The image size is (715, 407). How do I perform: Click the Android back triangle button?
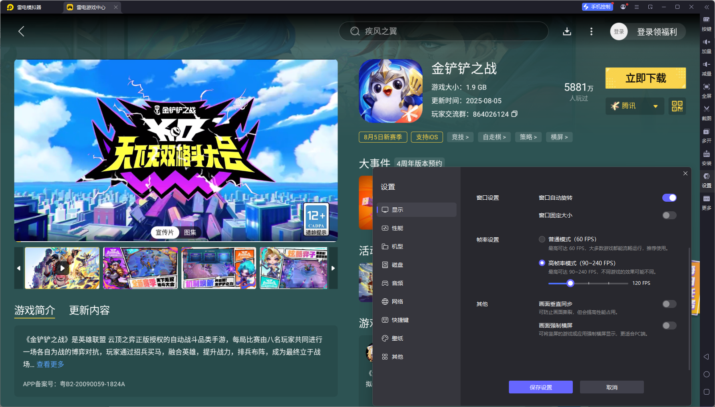point(706,357)
